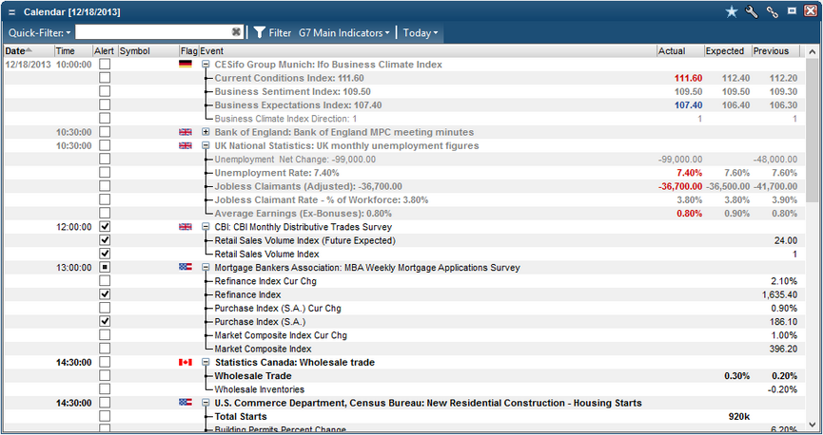Select Jobless Claimants (Adjusted) row
The width and height of the screenshot is (823, 435).
[x=403, y=186]
